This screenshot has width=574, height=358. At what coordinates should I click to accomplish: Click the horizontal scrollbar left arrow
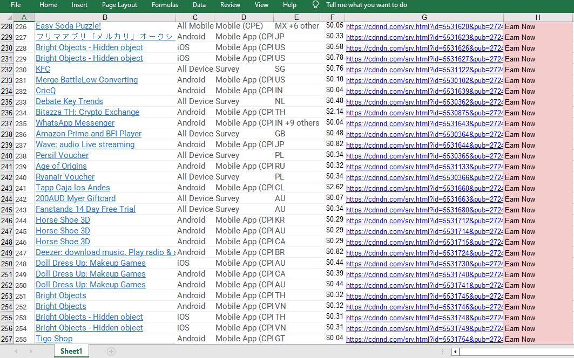[456, 352]
